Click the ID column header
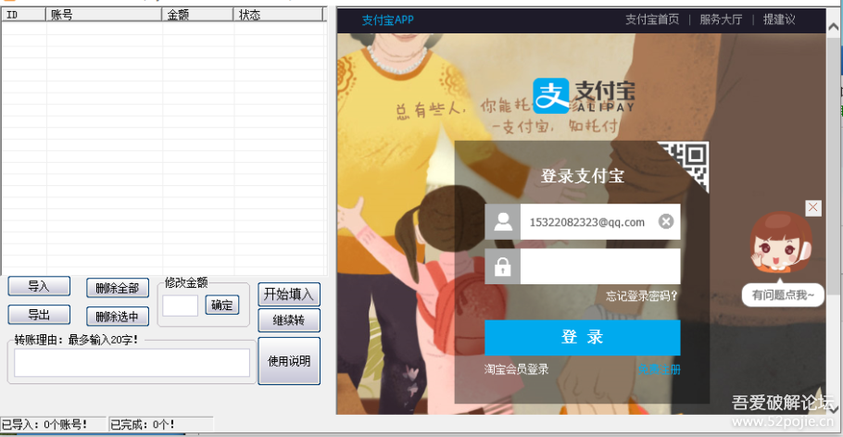This screenshot has height=437, width=843. tap(24, 15)
